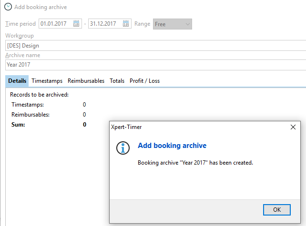Click the clock icon beside Add booking archive
Screen dimensions: 306x226
[8, 7]
